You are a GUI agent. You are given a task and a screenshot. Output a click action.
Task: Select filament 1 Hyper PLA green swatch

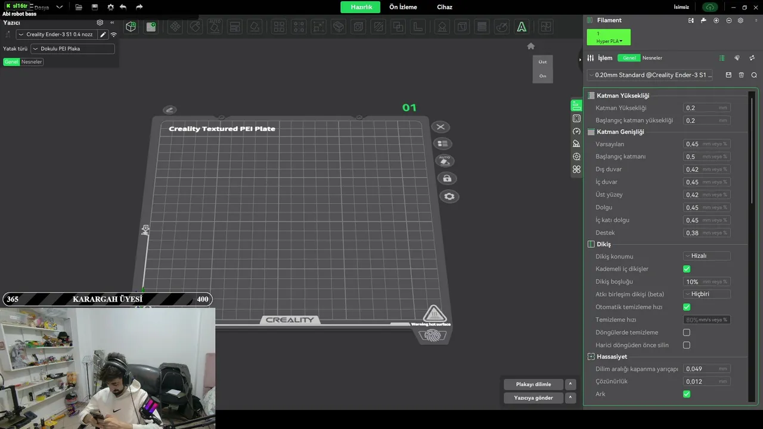click(609, 38)
